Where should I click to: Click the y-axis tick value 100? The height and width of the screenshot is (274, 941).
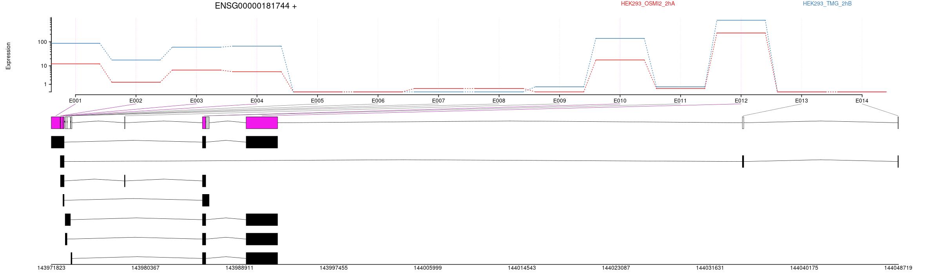[x=42, y=42]
